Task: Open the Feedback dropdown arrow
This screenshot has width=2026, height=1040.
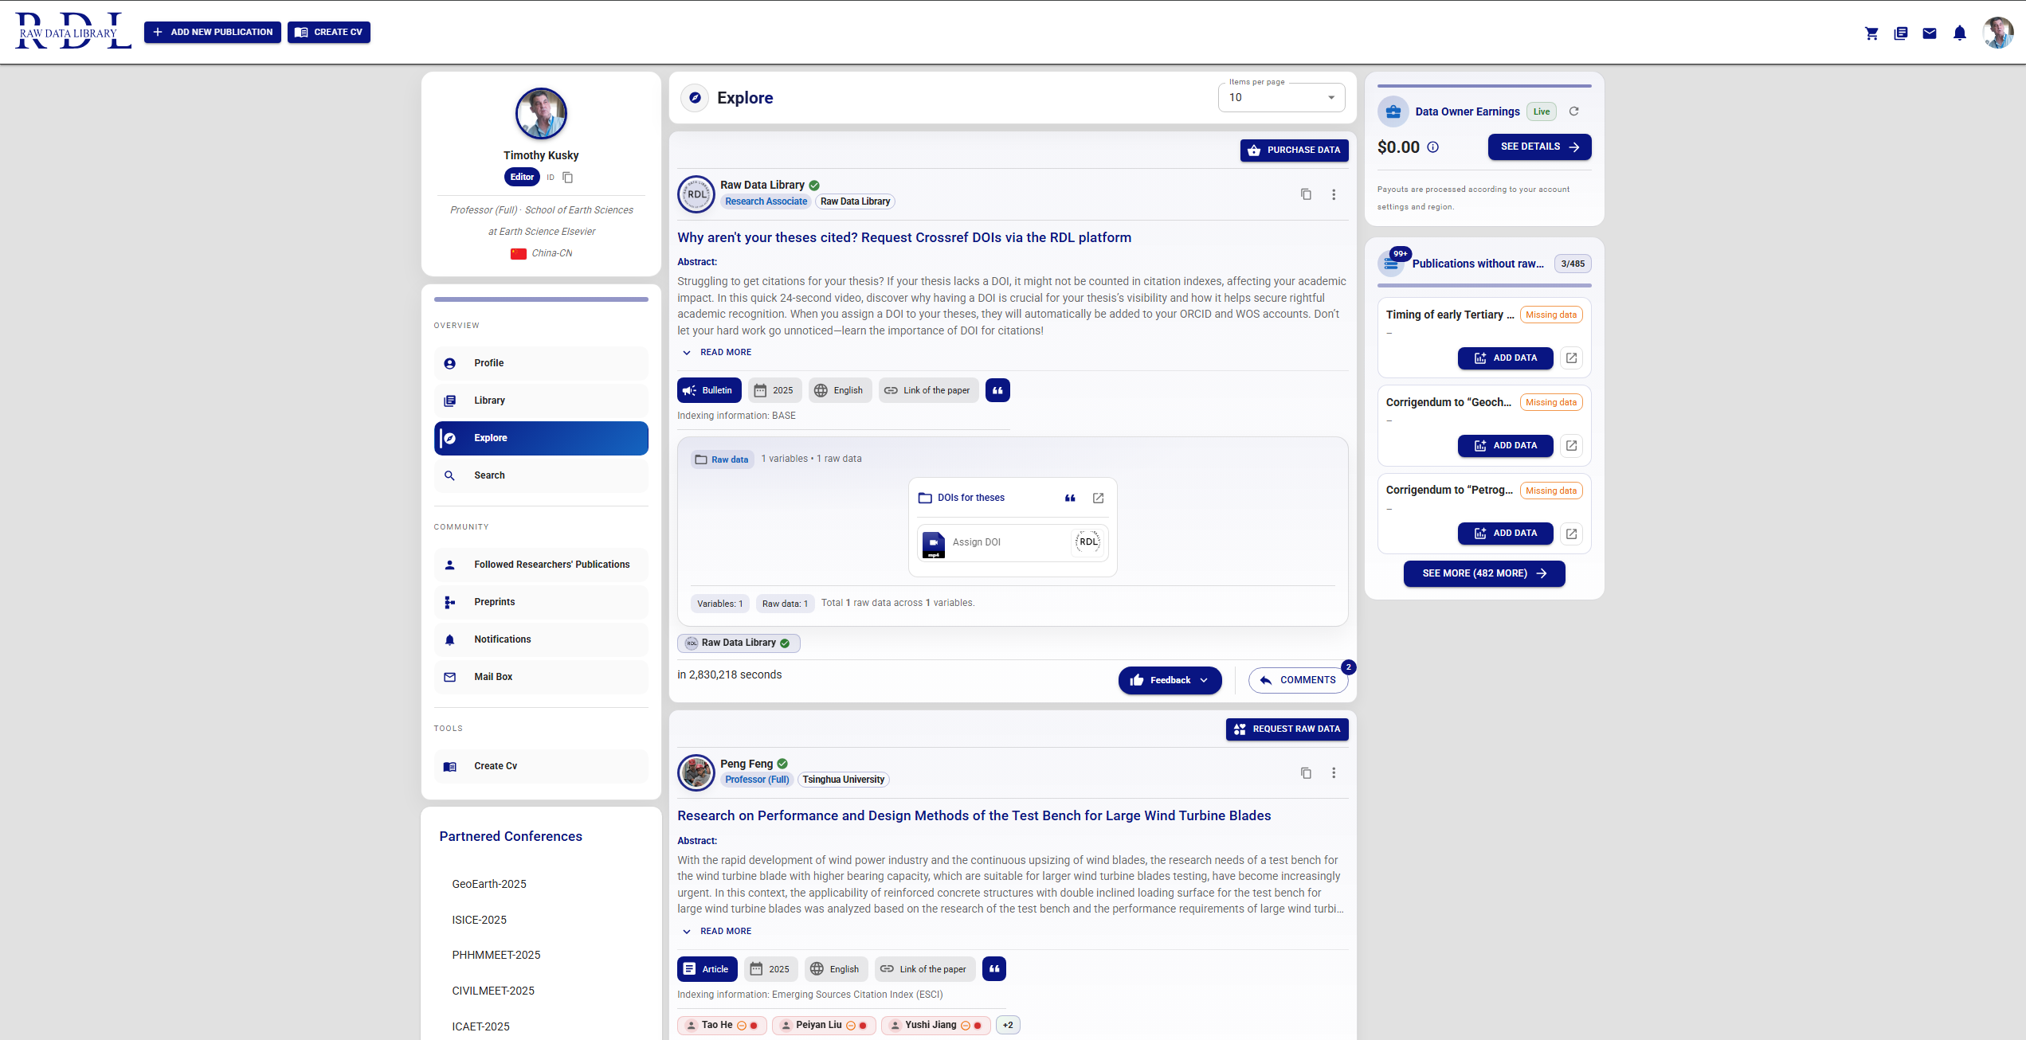Action: [x=1204, y=680]
